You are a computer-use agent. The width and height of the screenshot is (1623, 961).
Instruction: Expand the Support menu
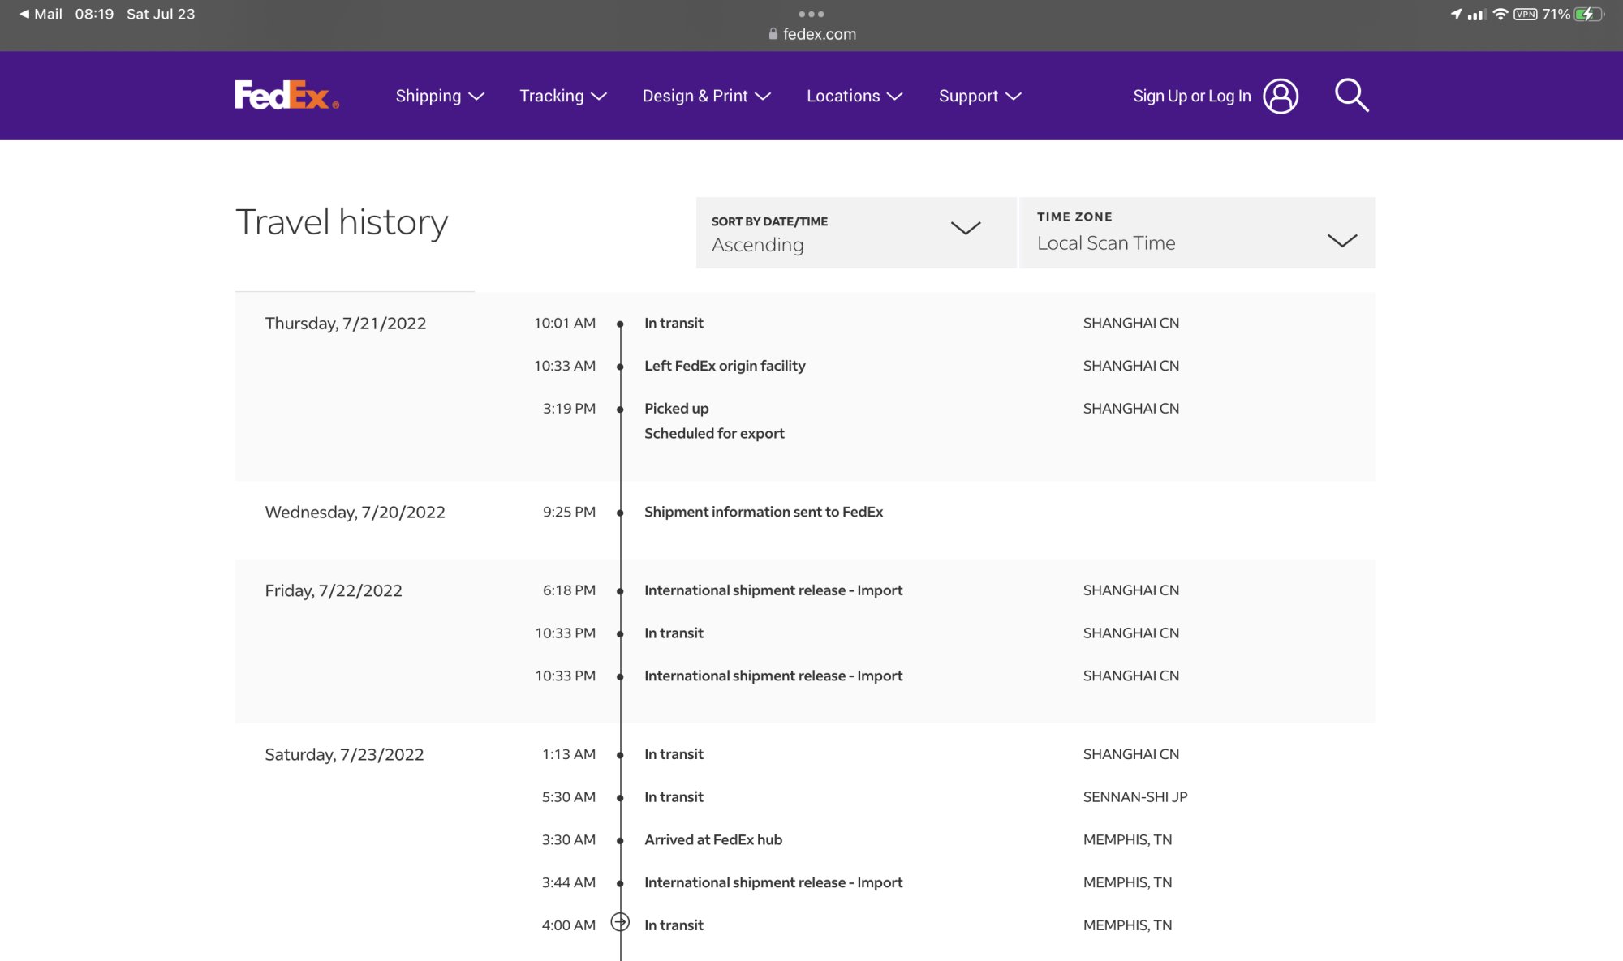point(979,96)
